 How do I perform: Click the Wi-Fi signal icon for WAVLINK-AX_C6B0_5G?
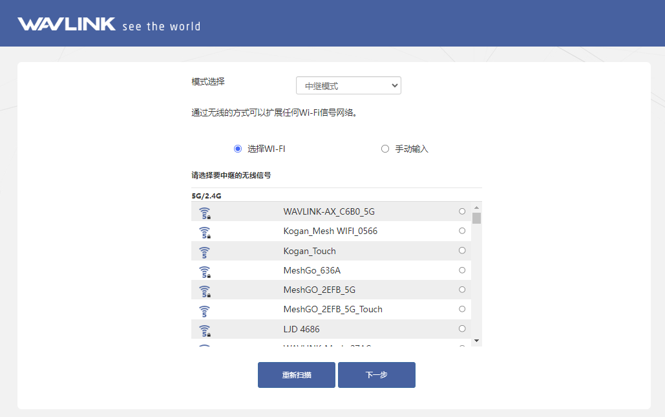pyautogui.click(x=204, y=213)
